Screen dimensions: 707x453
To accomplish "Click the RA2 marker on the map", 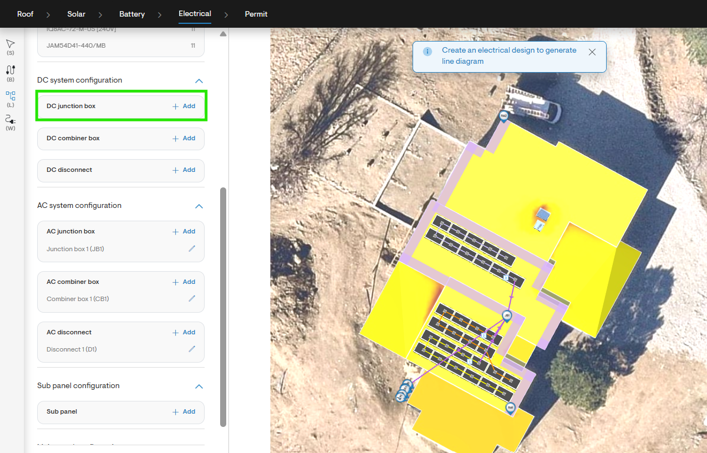I will [503, 116].
